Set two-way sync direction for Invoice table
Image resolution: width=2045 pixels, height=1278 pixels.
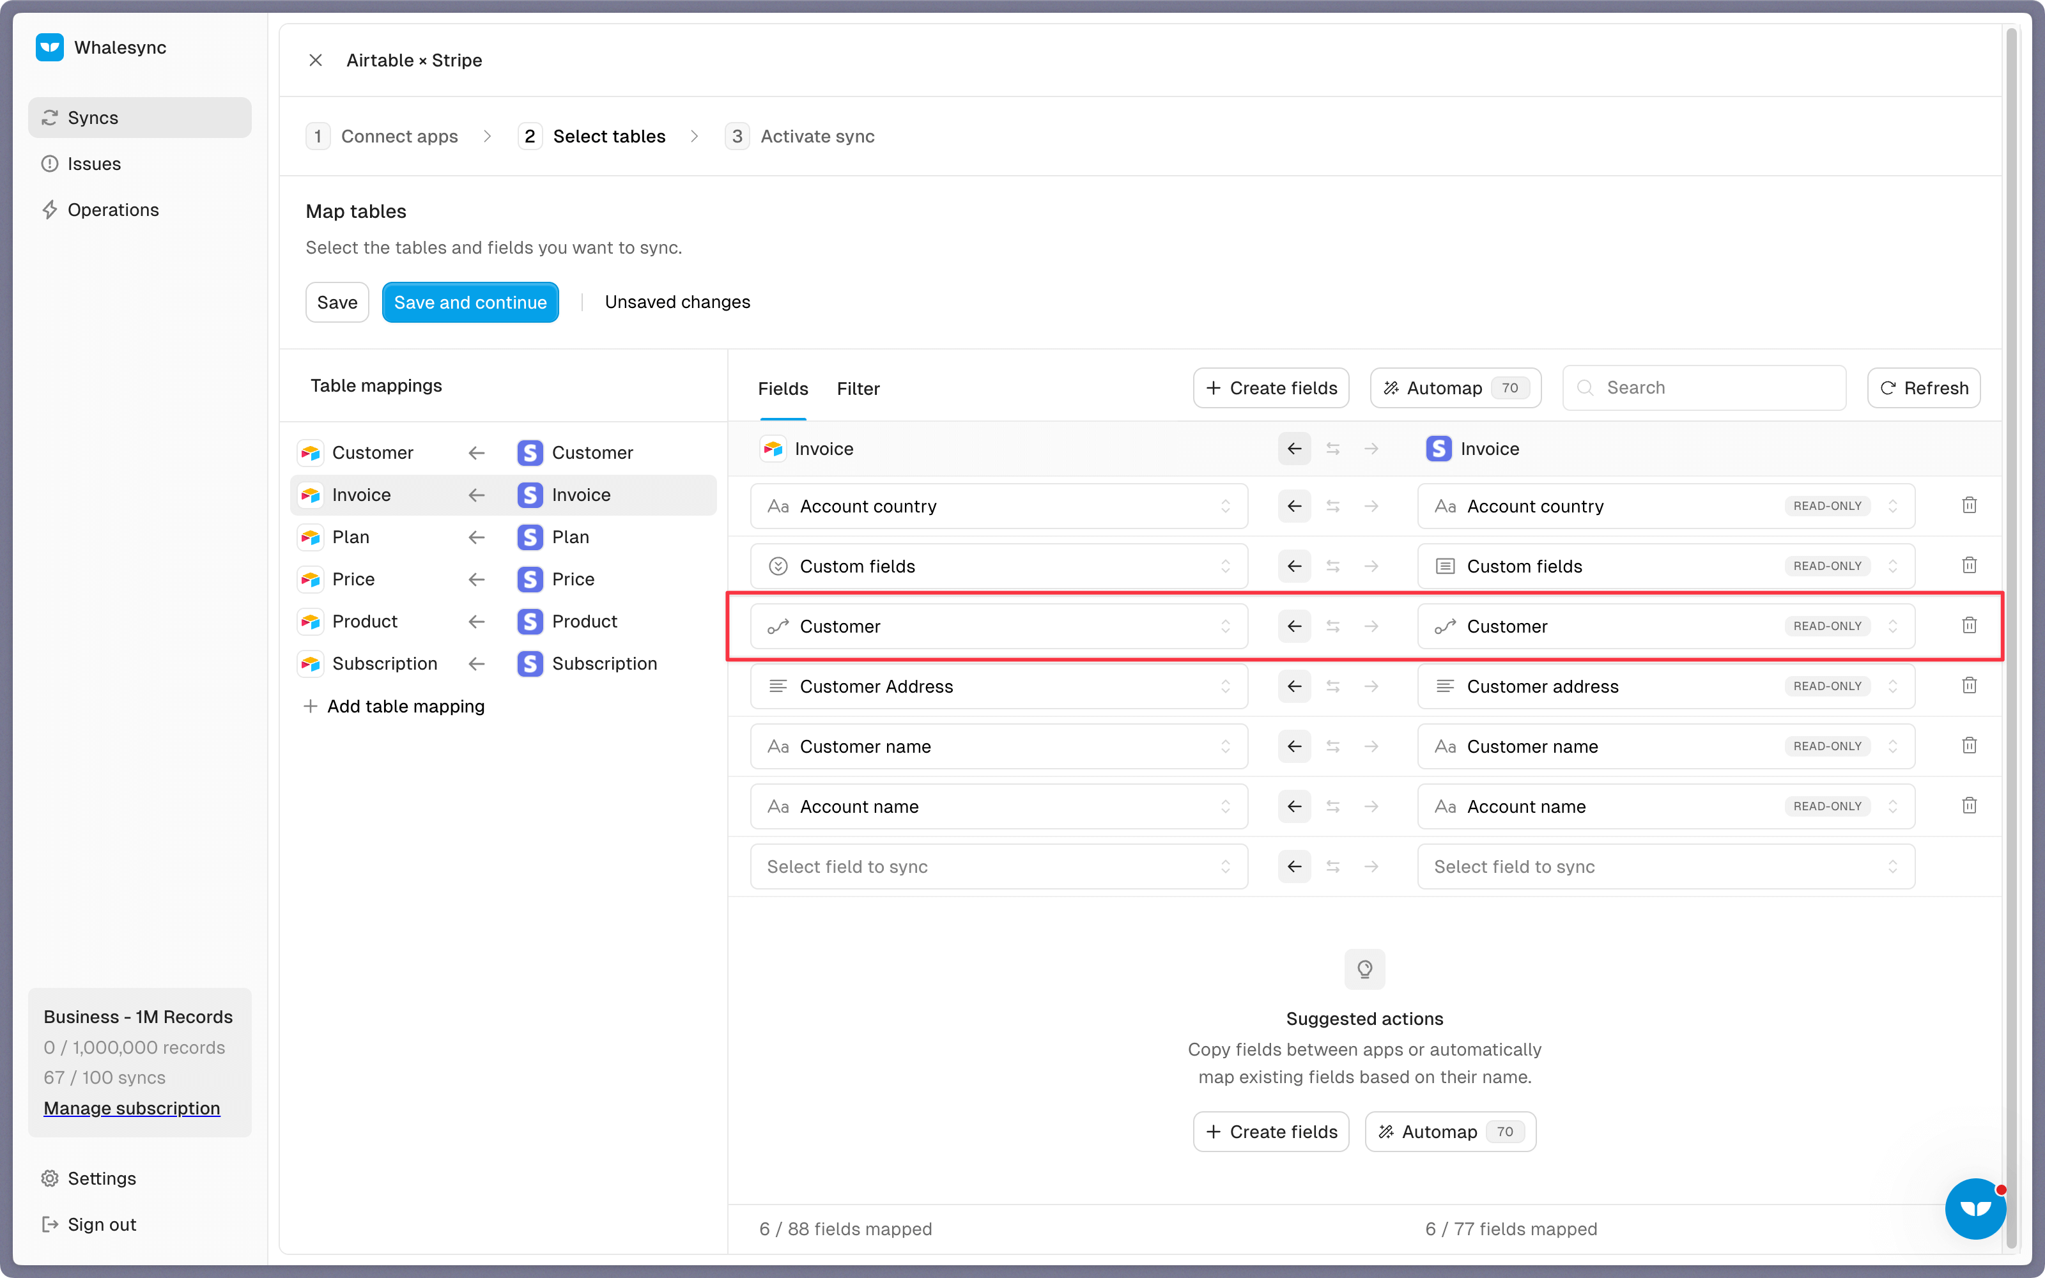1332,449
